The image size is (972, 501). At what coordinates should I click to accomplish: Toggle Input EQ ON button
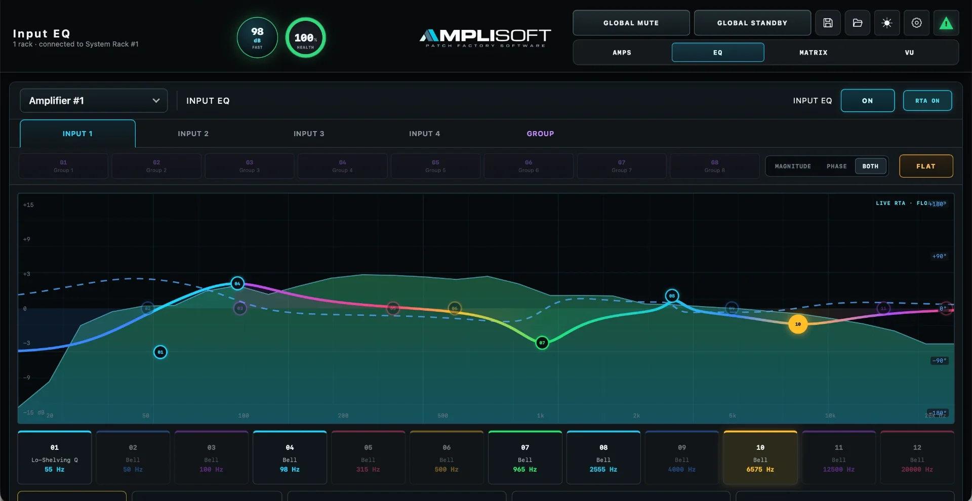[x=868, y=101]
